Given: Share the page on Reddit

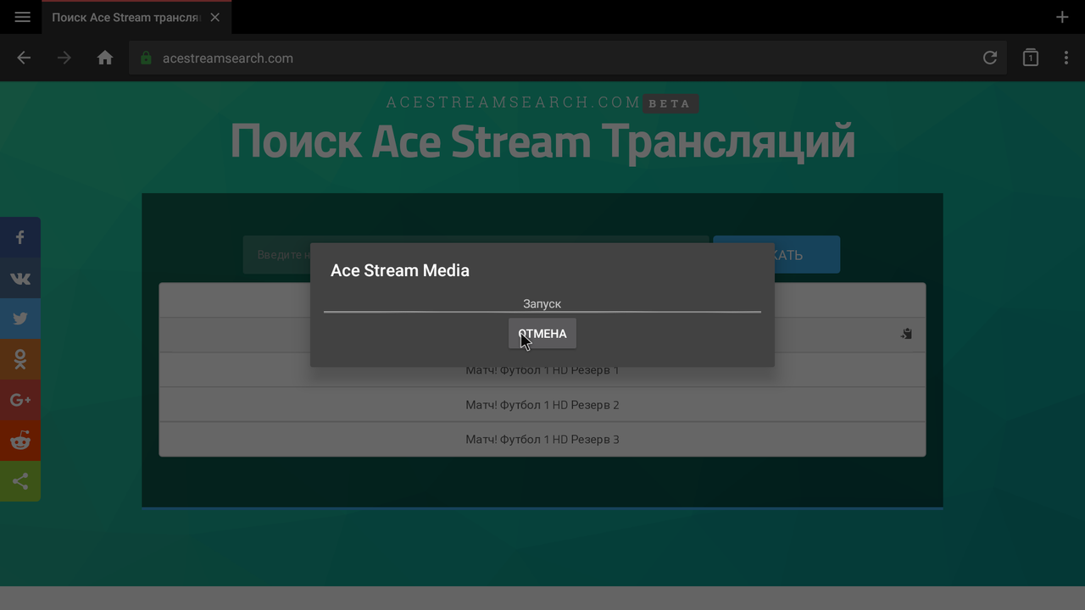Looking at the screenshot, I should coord(20,441).
